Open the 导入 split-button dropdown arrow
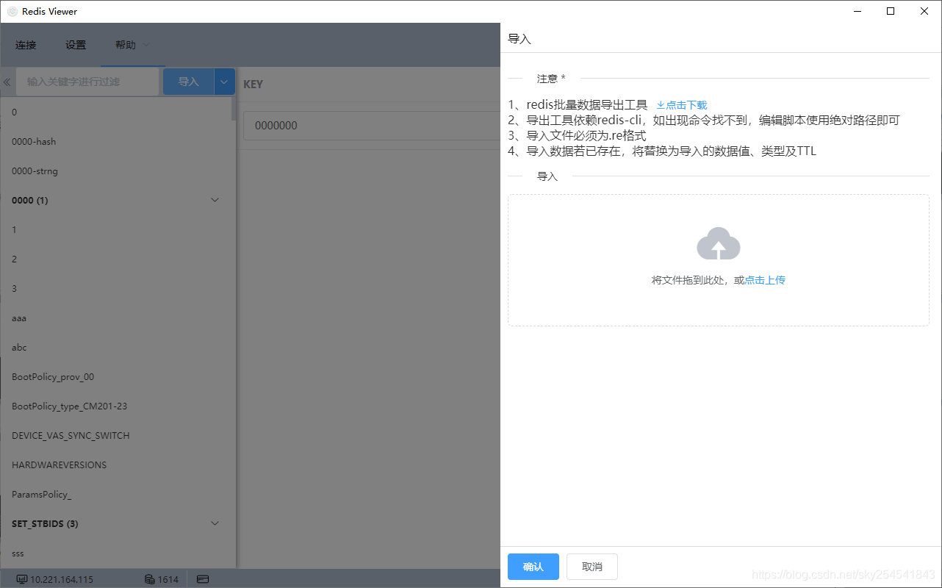Viewport: 942px width, 588px height. click(x=223, y=81)
